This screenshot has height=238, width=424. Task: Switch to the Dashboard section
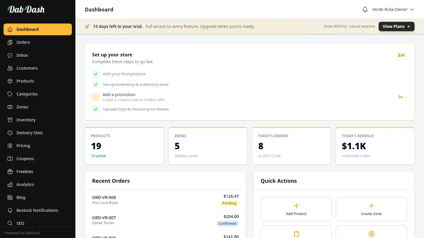point(27,29)
